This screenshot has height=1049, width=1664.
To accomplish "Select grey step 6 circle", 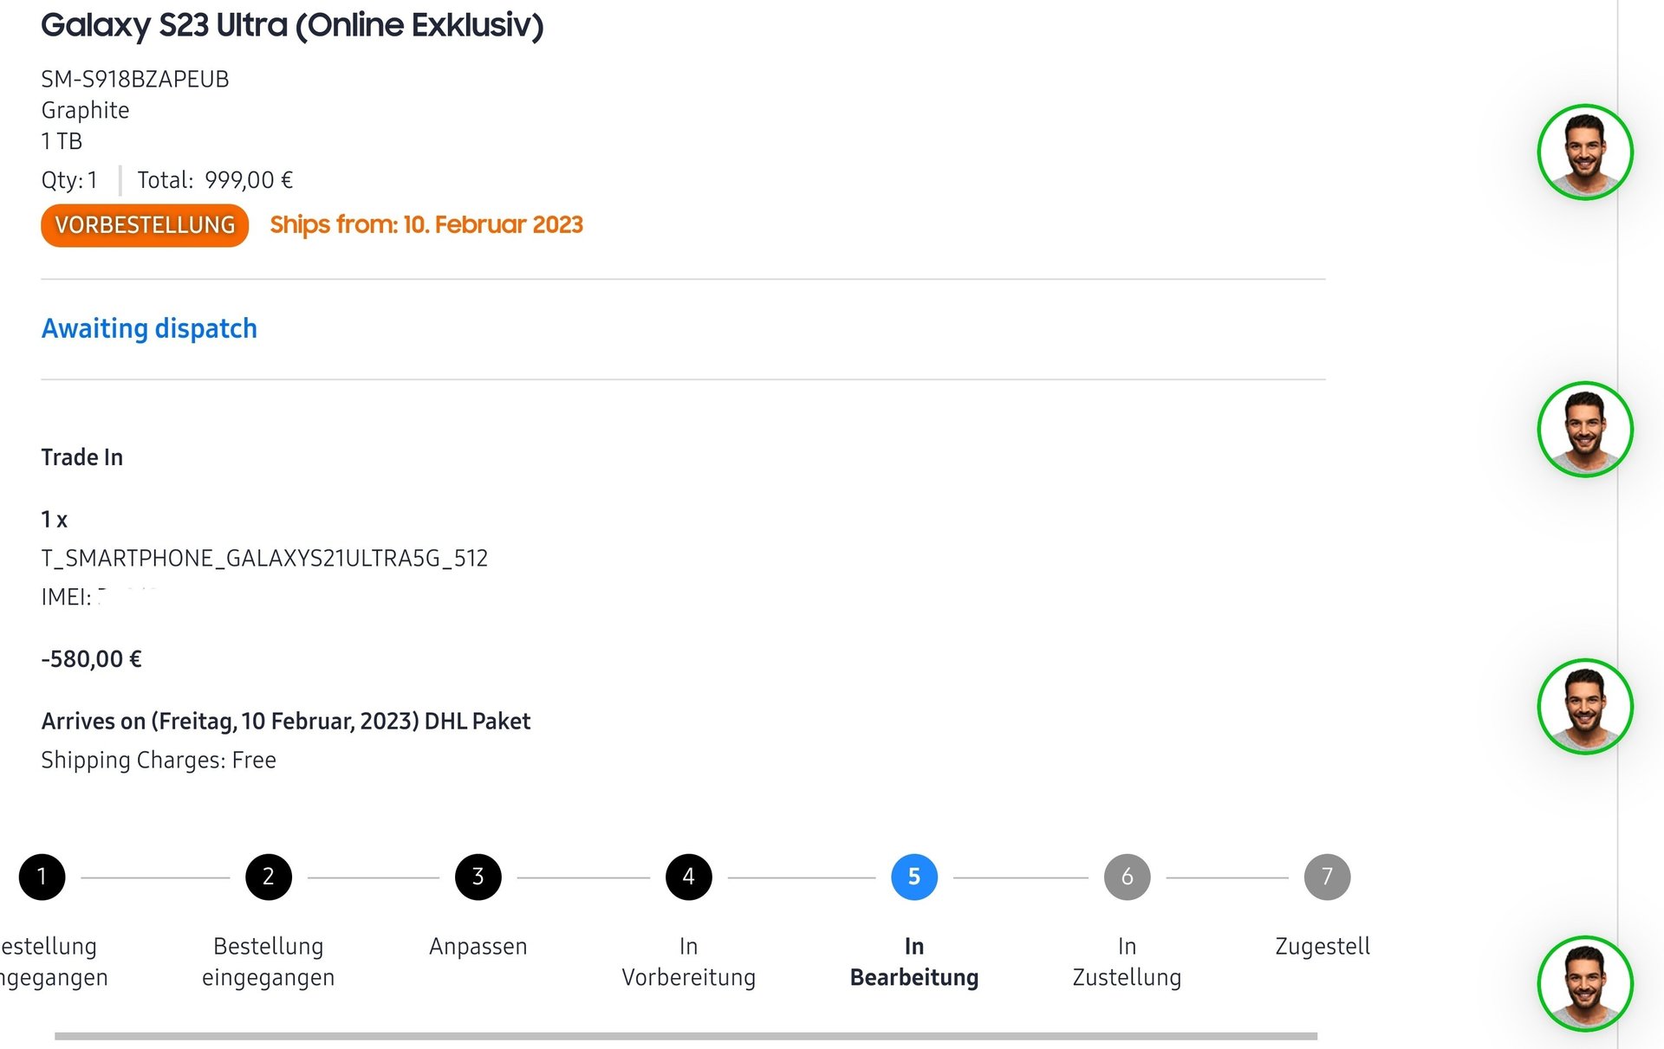I will [x=1127, y=877].
